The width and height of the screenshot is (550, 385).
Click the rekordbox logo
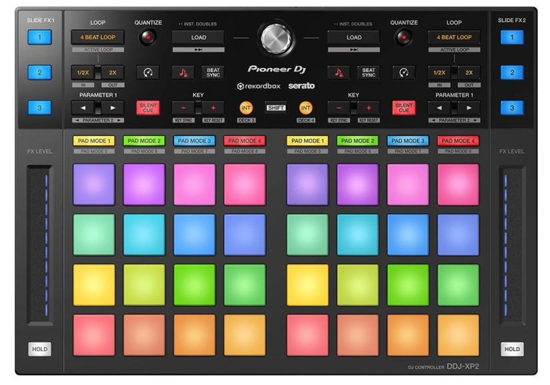pos(259,86)
